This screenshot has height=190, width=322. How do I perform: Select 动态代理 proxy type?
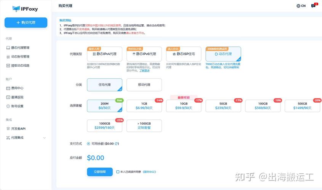coord(223,54)
